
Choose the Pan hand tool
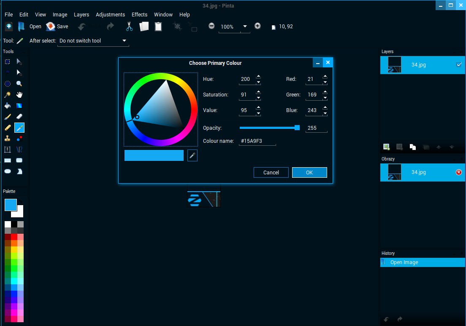click(x=19, y=94)
